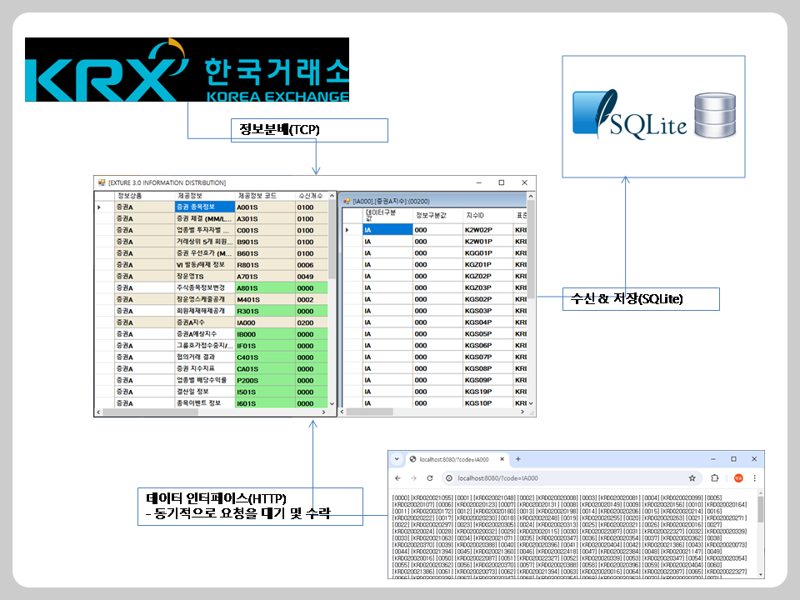Viewport: 800px width, 600px height.
Task: Select the IB000 code cell
Action: (265, 334)
